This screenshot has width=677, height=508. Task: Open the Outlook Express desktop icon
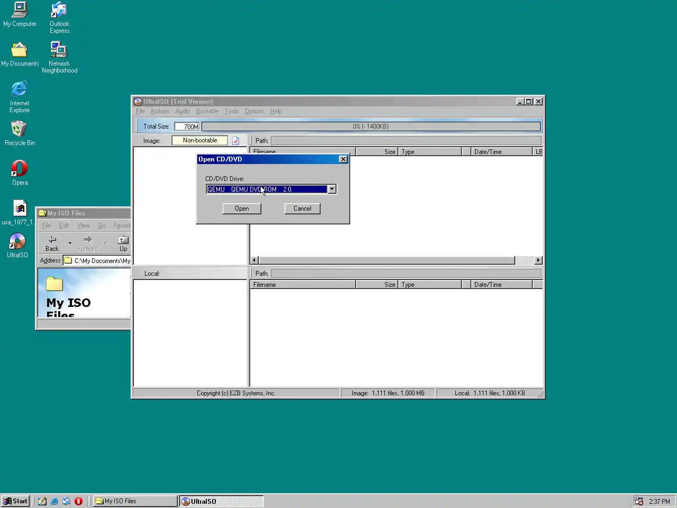tap(59, 17)
